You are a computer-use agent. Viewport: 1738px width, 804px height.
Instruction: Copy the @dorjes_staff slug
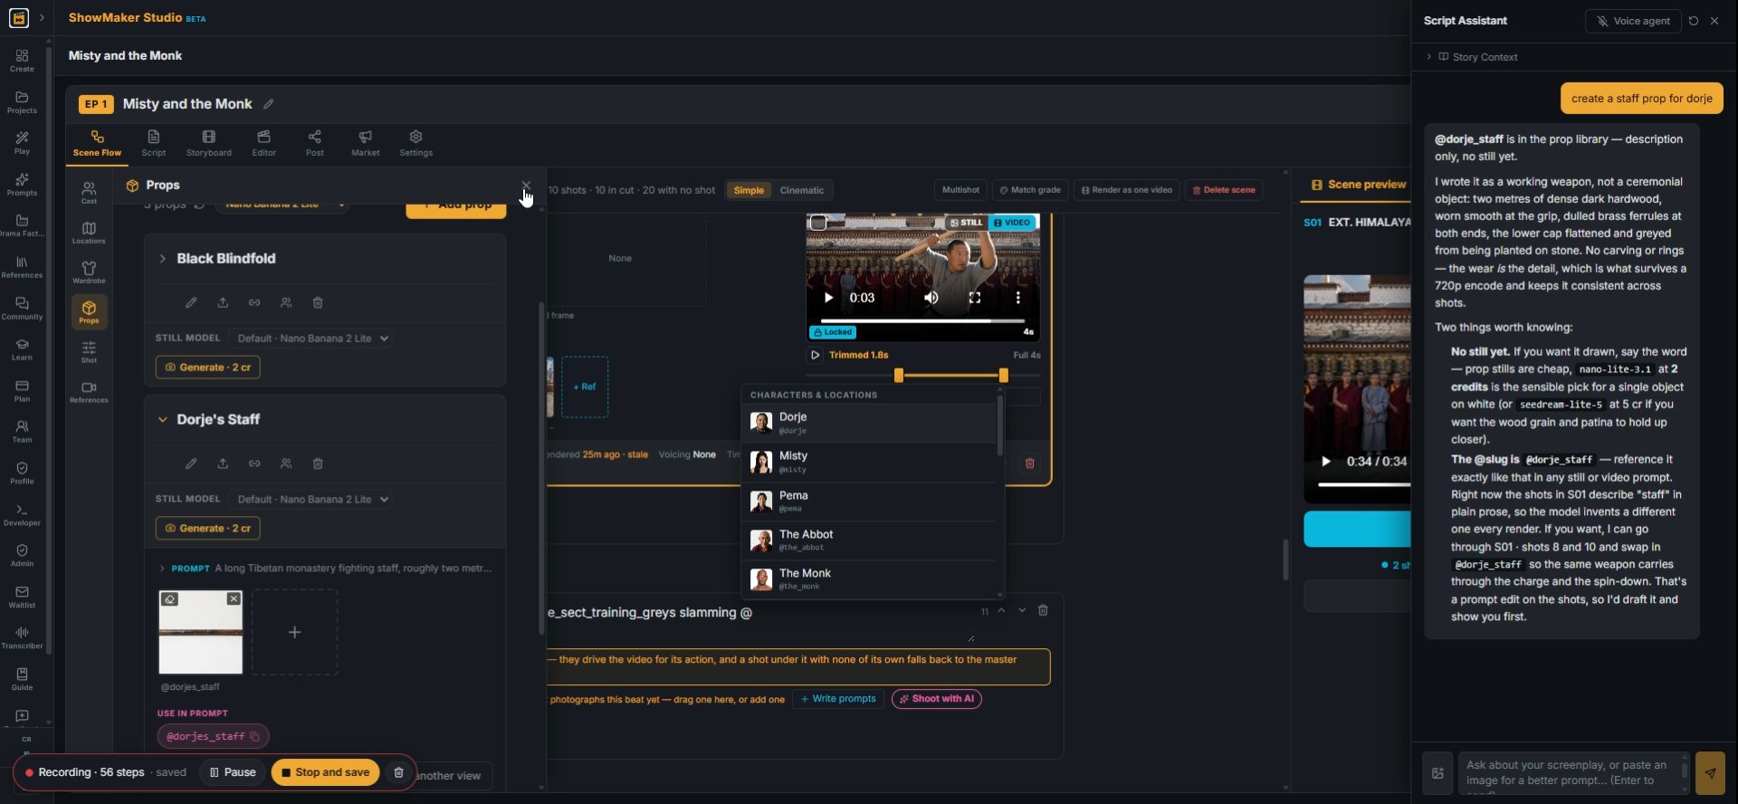coord(254,737)
